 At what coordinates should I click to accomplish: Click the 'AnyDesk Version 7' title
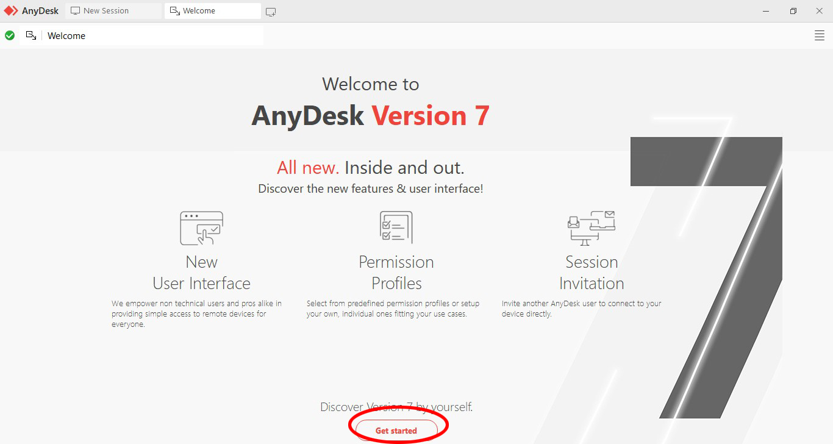371,115
